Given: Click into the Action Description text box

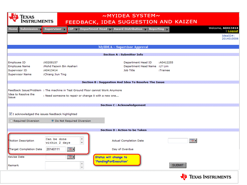Looking at the screenshot, I should [x=63, y=141].
